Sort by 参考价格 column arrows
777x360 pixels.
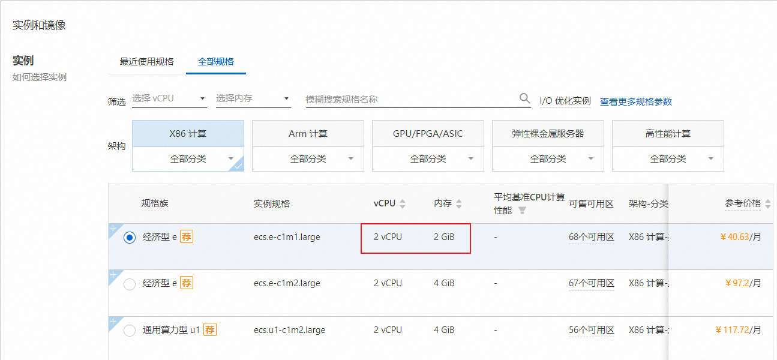768,204
